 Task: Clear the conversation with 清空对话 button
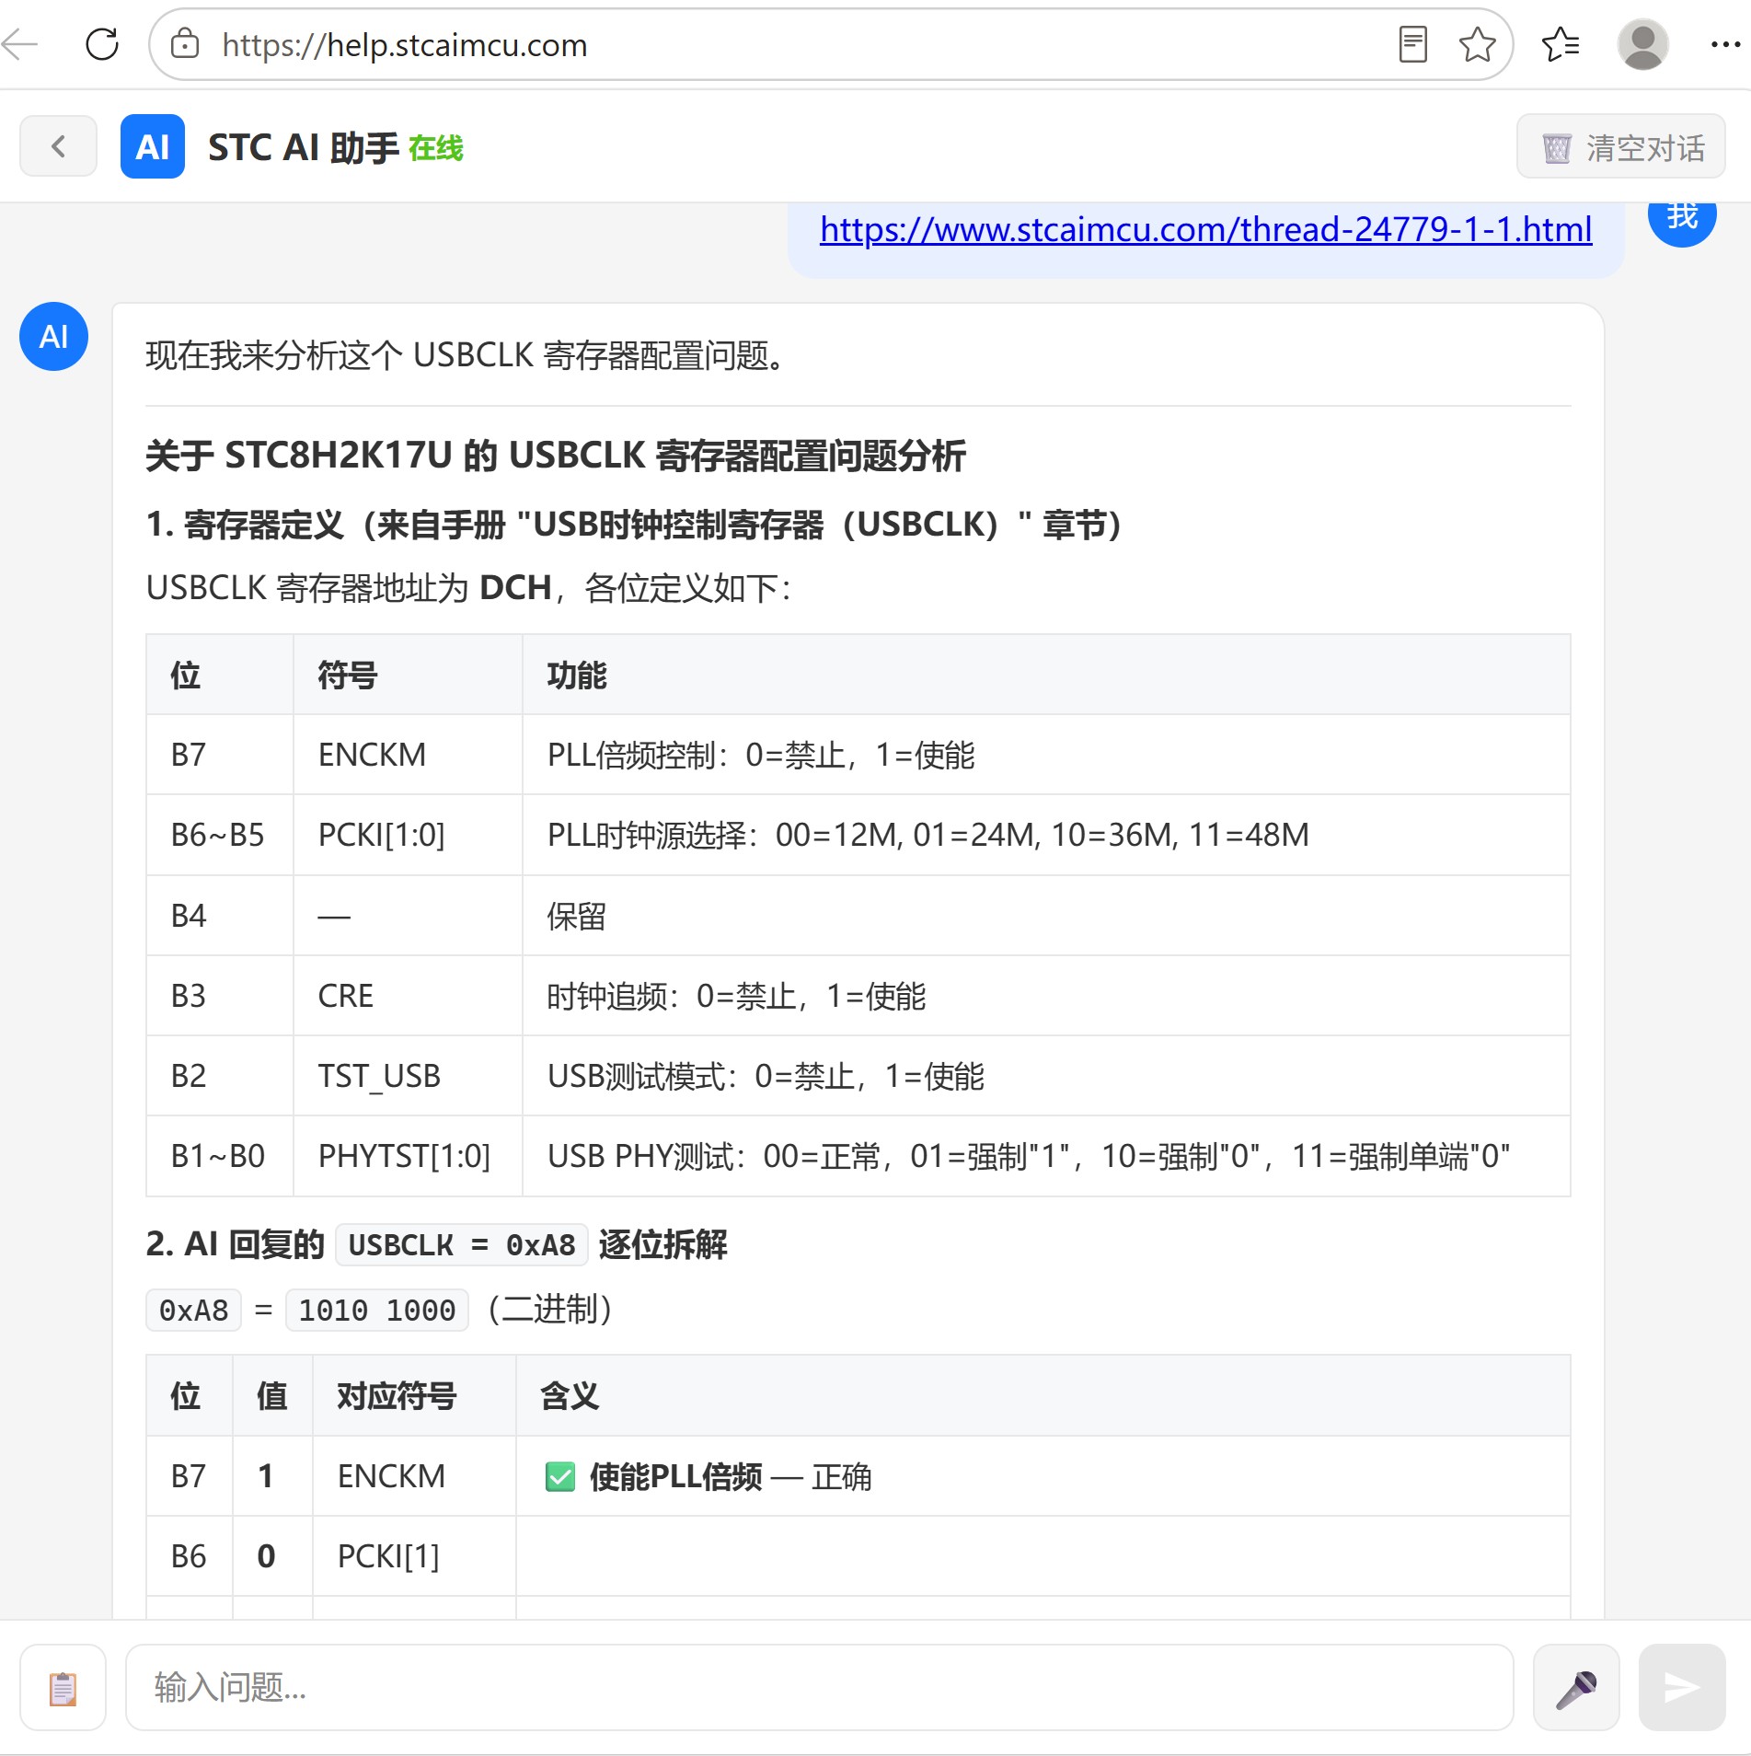click(1620, 147)
